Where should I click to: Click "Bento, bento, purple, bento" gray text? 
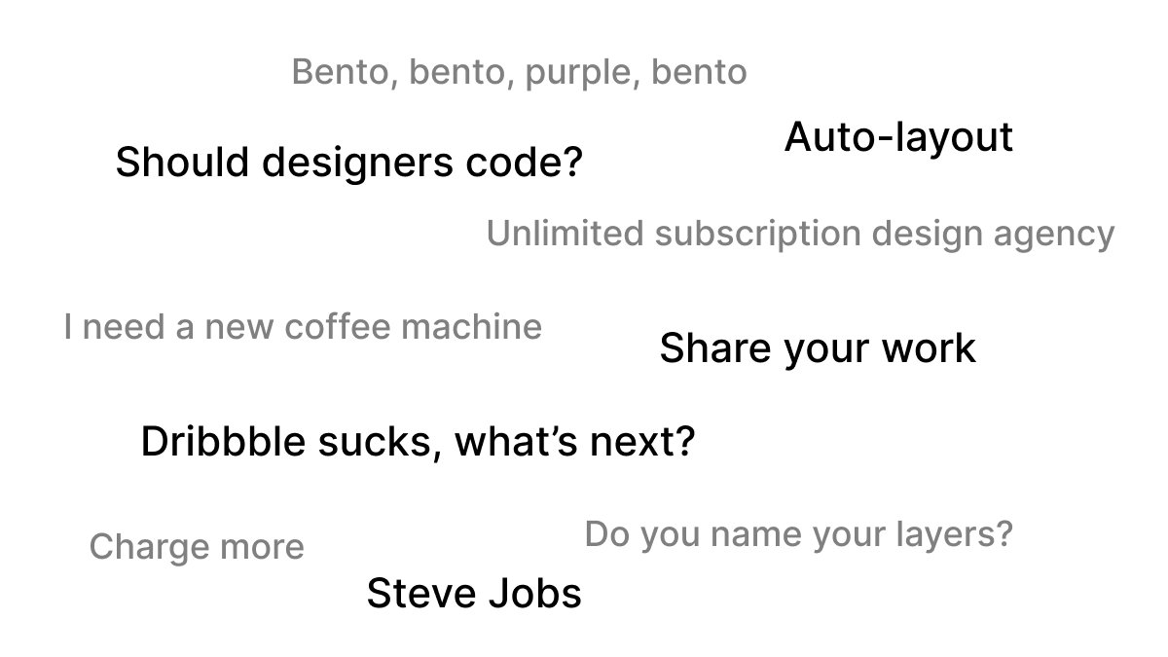point(519,72)
